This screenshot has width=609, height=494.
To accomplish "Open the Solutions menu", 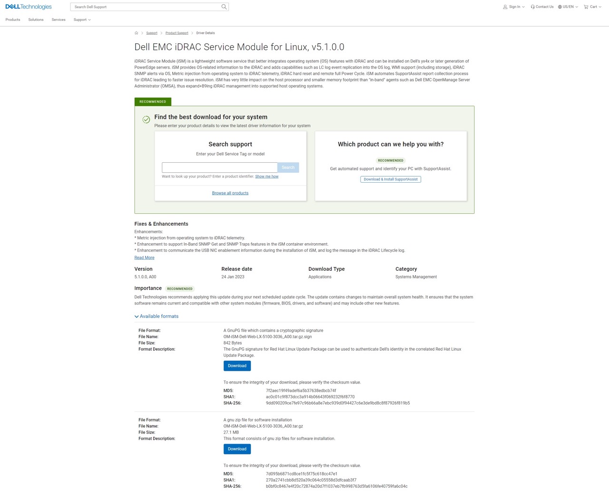I will (x=36, y=20).
